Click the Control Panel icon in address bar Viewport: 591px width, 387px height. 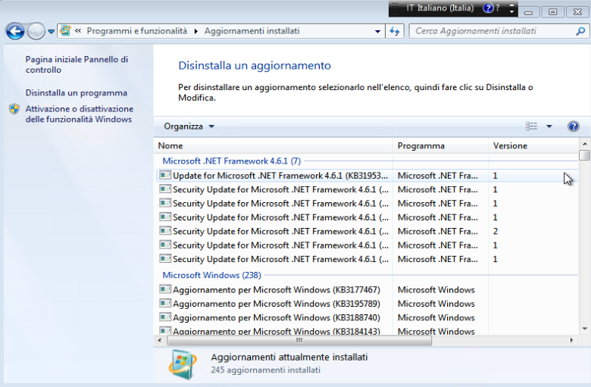point(66,30)
